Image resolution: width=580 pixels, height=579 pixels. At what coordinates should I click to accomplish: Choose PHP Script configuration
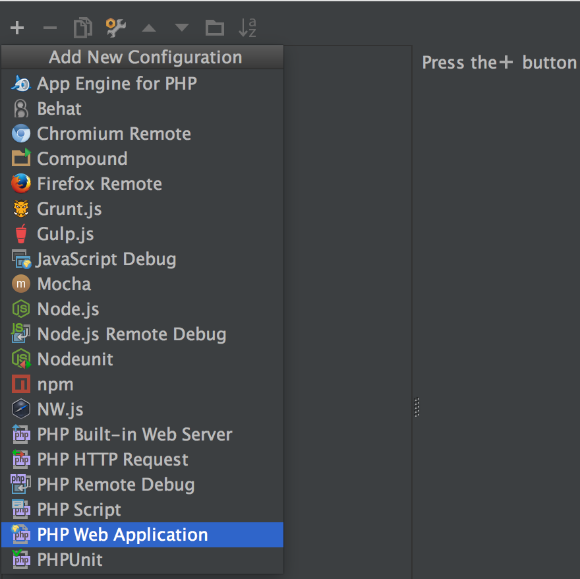click(142, 509)
